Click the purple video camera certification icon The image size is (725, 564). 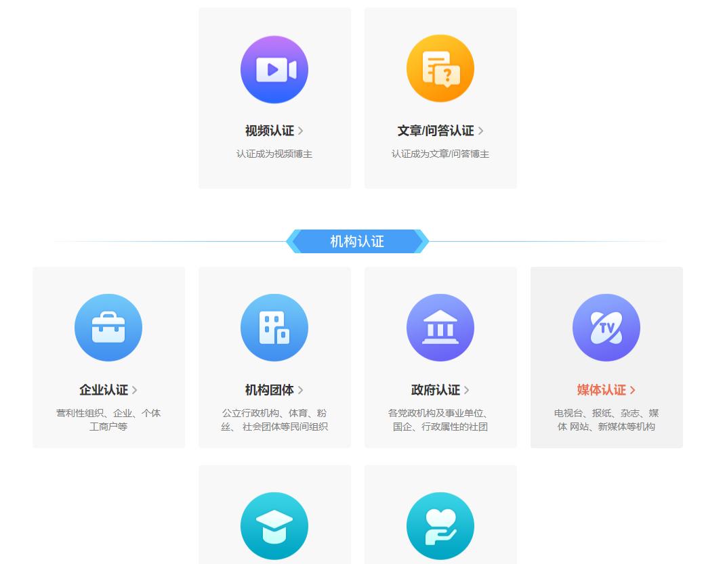pos(274,69)
